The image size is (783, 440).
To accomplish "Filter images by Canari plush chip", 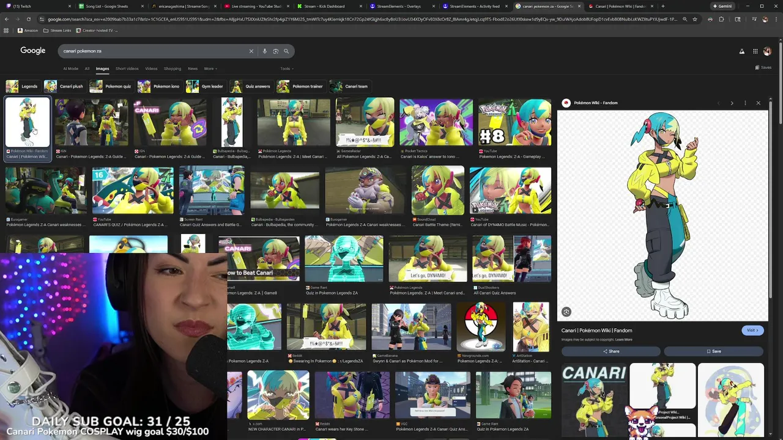I will pos(64,86).
